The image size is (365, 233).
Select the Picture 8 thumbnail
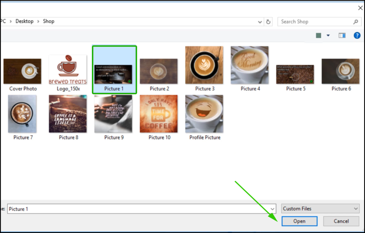pos(68,113)
